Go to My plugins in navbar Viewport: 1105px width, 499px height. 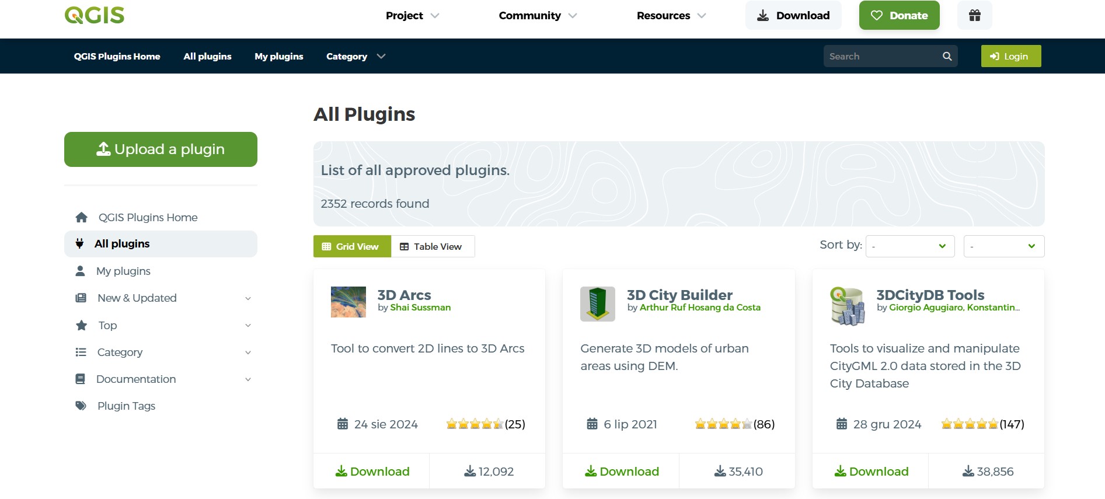click(x=278, y=56)
